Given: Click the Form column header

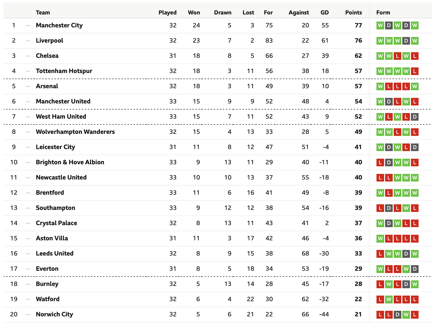Looking at the screenshot, I should (x=383, y=12).
